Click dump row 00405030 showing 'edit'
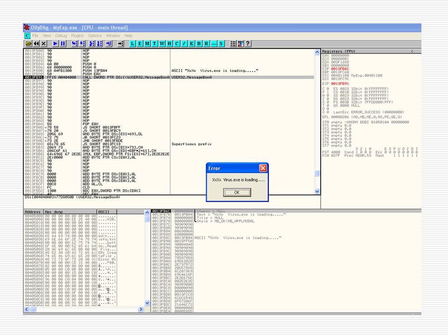 click(x=70, y=236)
